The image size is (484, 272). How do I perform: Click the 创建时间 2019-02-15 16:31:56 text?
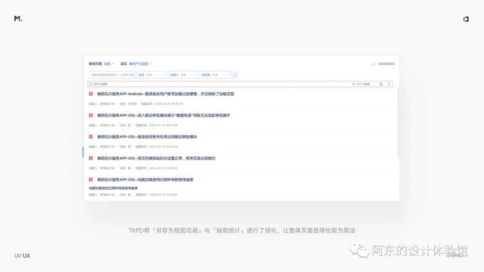pyautogui.click(x=156, y=195)
